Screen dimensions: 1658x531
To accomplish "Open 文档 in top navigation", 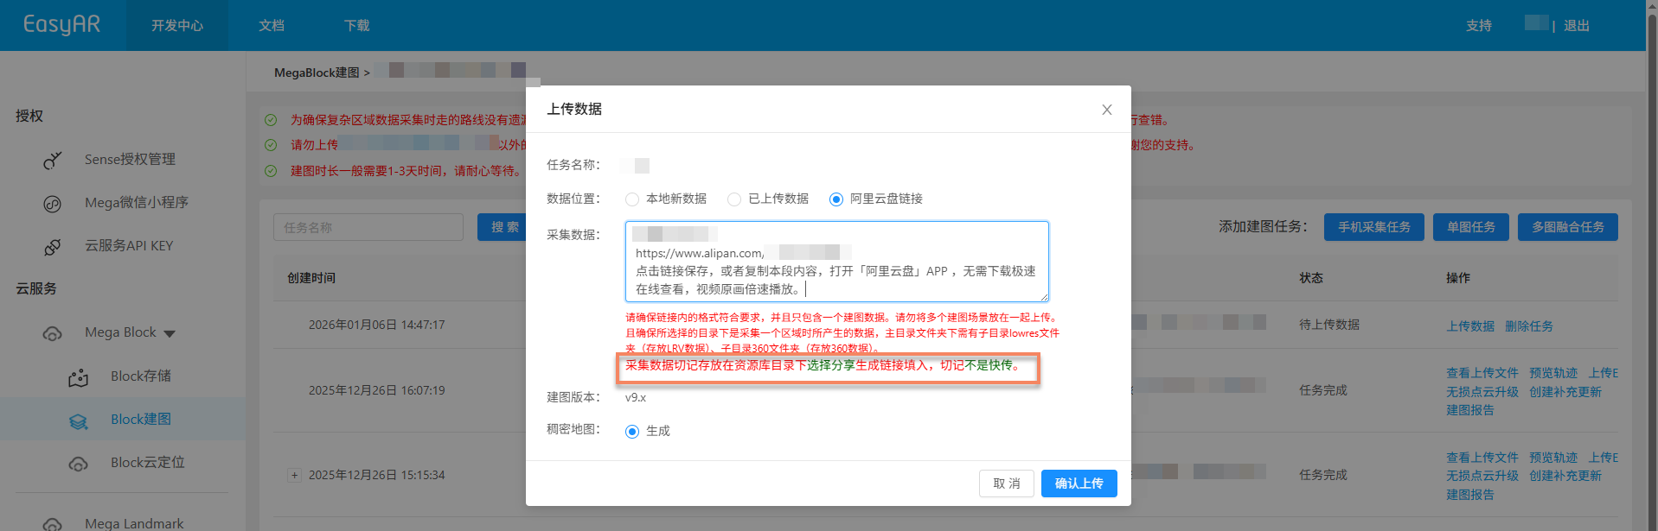I will (272, 25).
